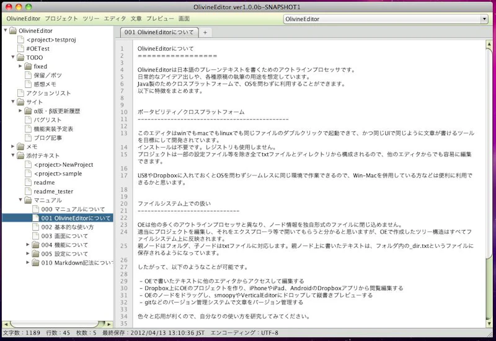Click the readme file icon in tree
The height and width of the screenshot is (341, 496).
coord(28,182)
